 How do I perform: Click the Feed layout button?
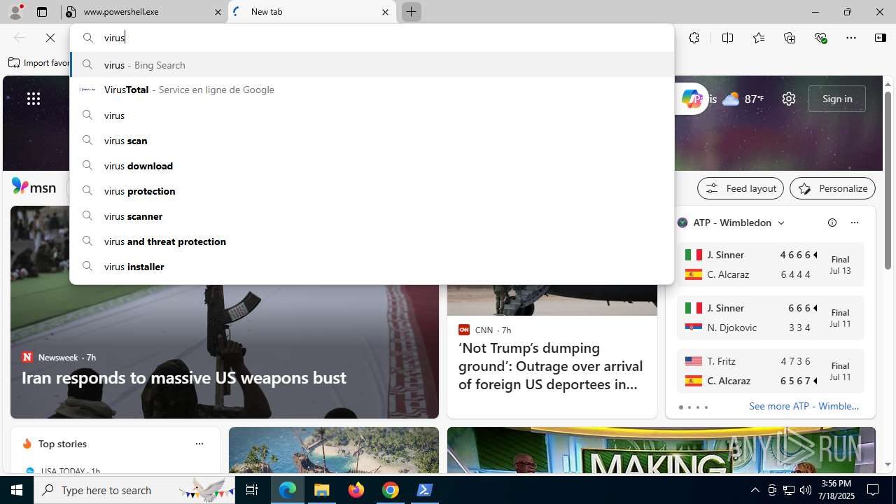pos(741,188)
